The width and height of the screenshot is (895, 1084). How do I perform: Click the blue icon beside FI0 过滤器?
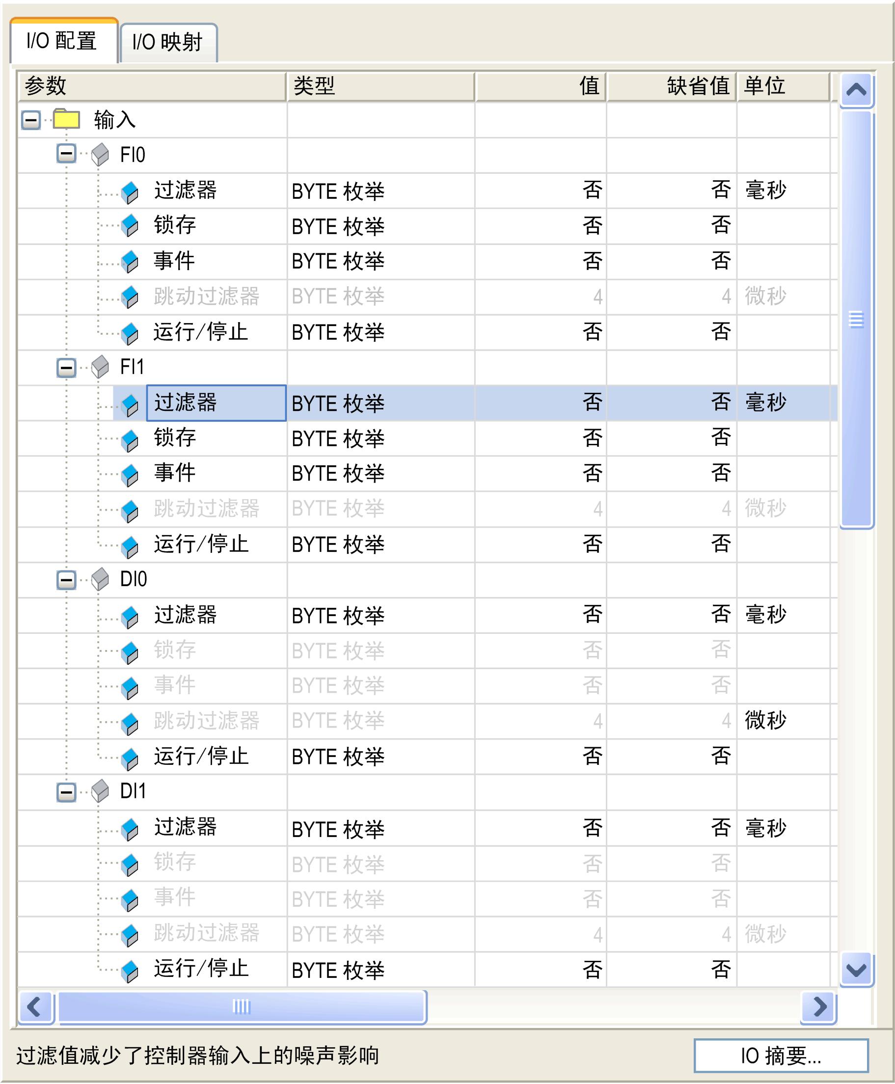click(x=130, y=192)
